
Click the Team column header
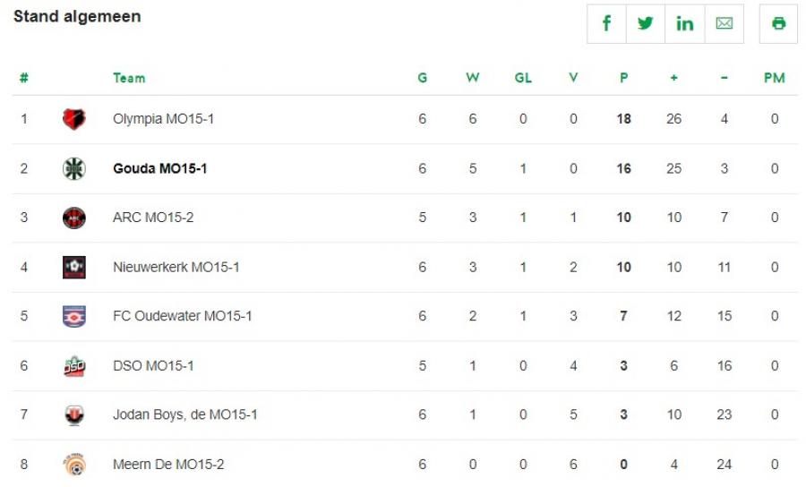pos(129,78)
